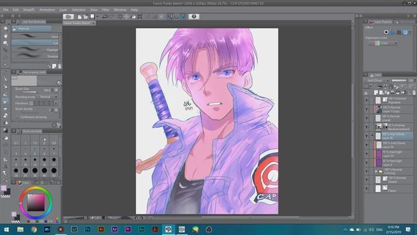Image resolution: width=417 pixels, height=235 pixels.
Task: Click the New file icon in command bar
Action: (x=79, y=16)
